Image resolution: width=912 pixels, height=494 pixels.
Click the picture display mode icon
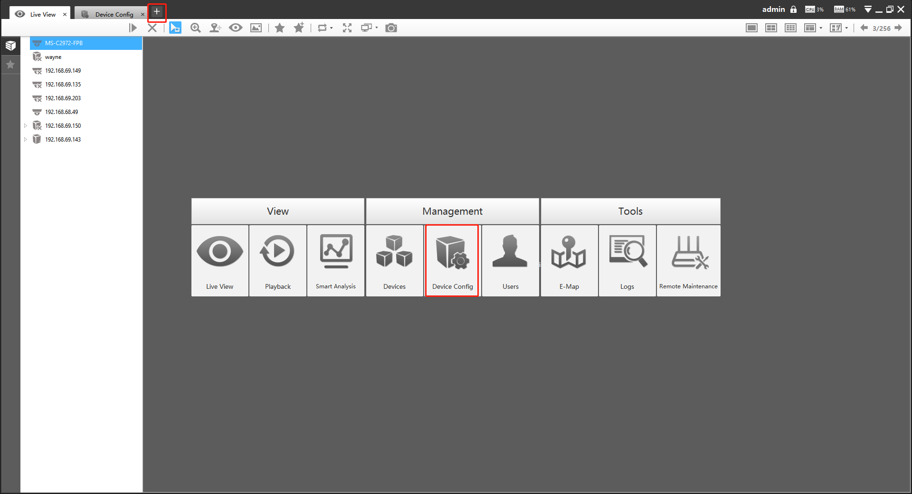click(256, 28)
